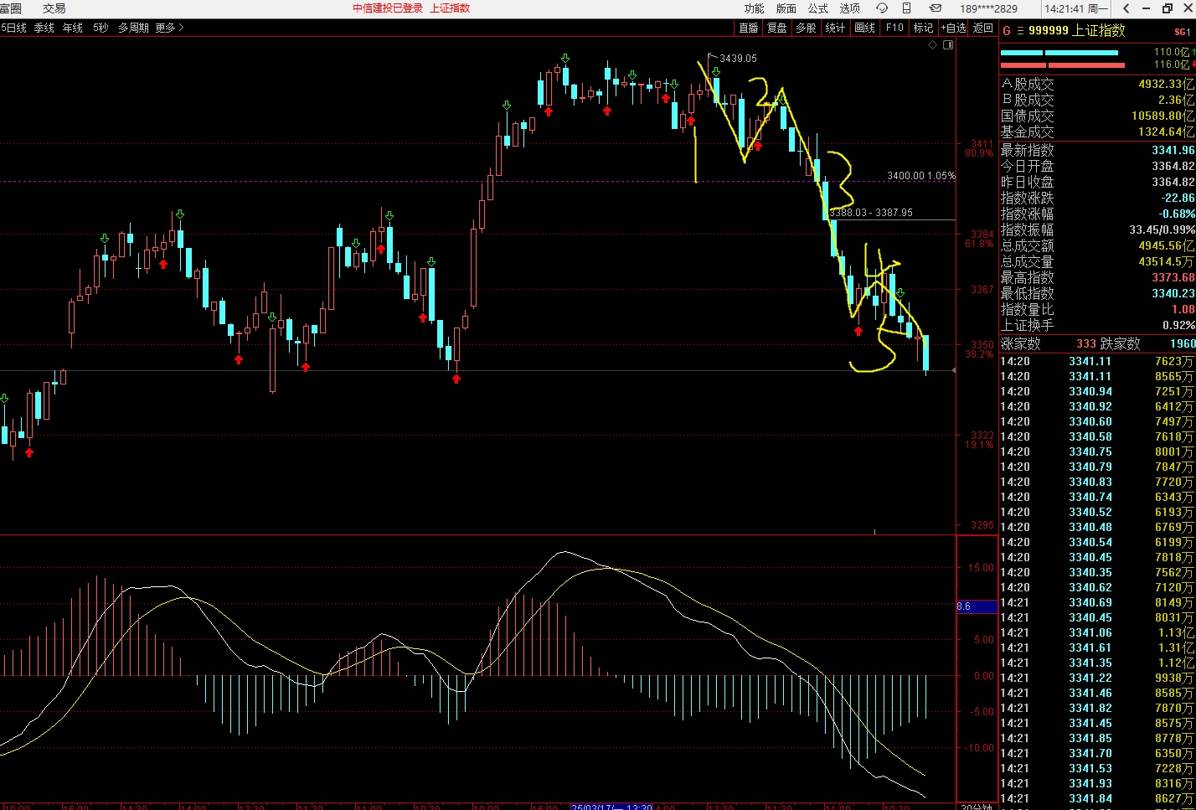Click the red up arrow at the chart's lowest left candle
The width and height of the screenshot is (1196, 810).
[x=29, y=453]
